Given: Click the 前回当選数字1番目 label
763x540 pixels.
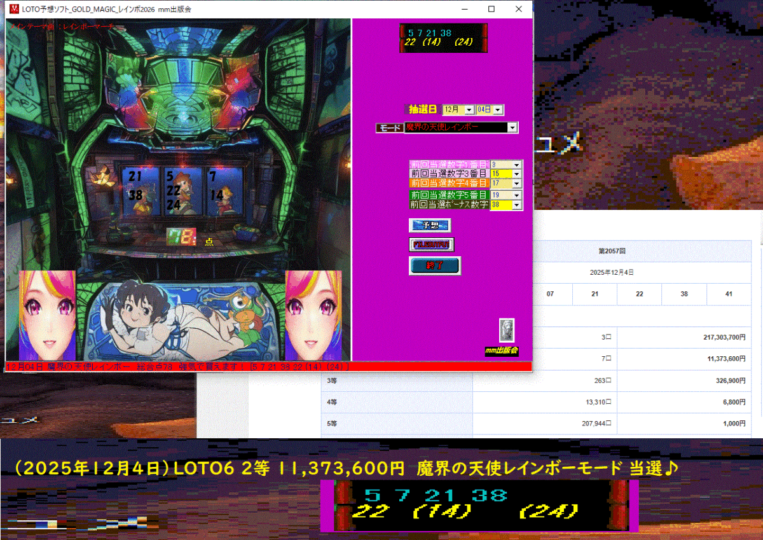Looking at the screenshot, I should (x=449, y=164).
